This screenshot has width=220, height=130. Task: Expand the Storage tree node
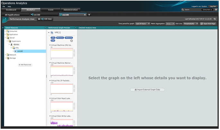tap(5, 58)
